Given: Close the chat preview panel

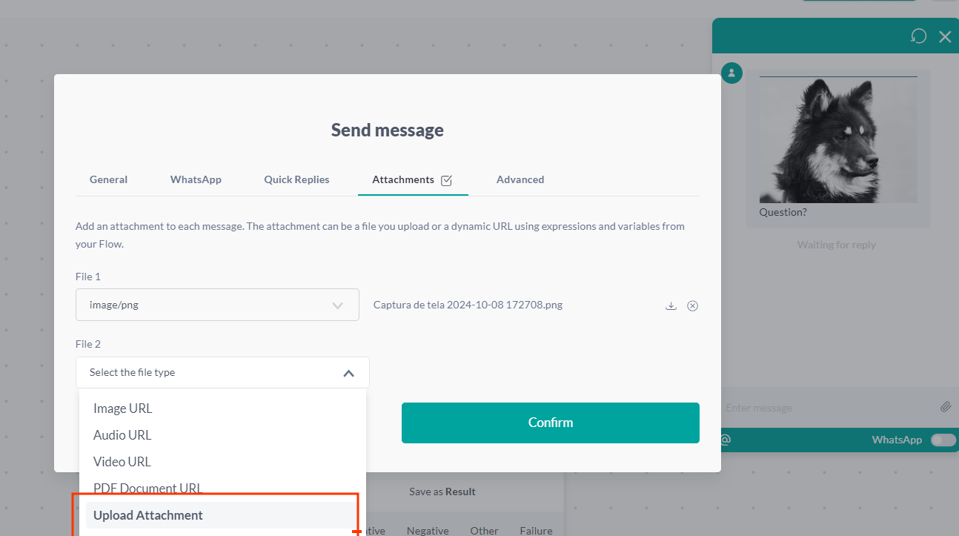Looking at the screenshot, I should (x=945, y=36).
